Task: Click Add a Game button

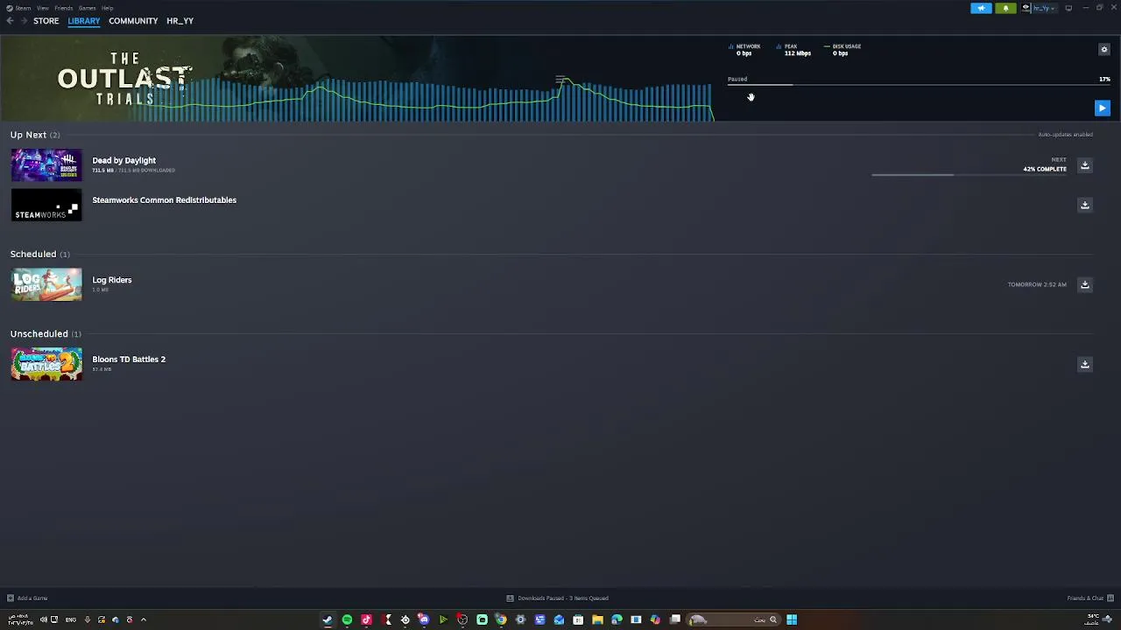Action: [x=27, y=598]
